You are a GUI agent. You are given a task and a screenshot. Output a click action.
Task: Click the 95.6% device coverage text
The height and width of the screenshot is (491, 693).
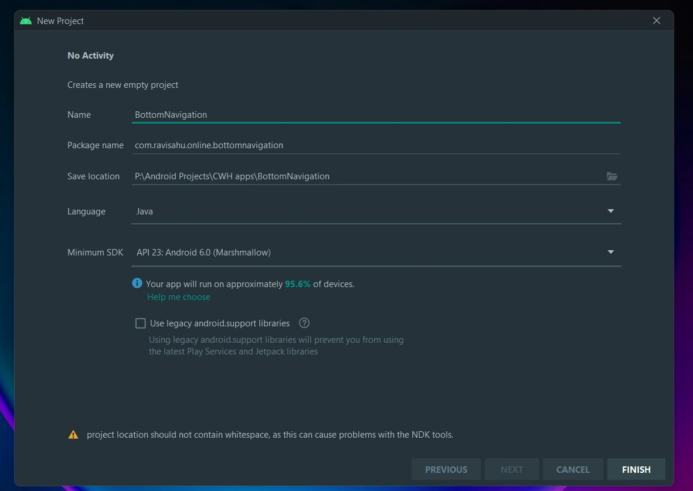297,284
